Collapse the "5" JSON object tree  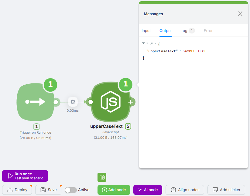click(x=143, y=44)
